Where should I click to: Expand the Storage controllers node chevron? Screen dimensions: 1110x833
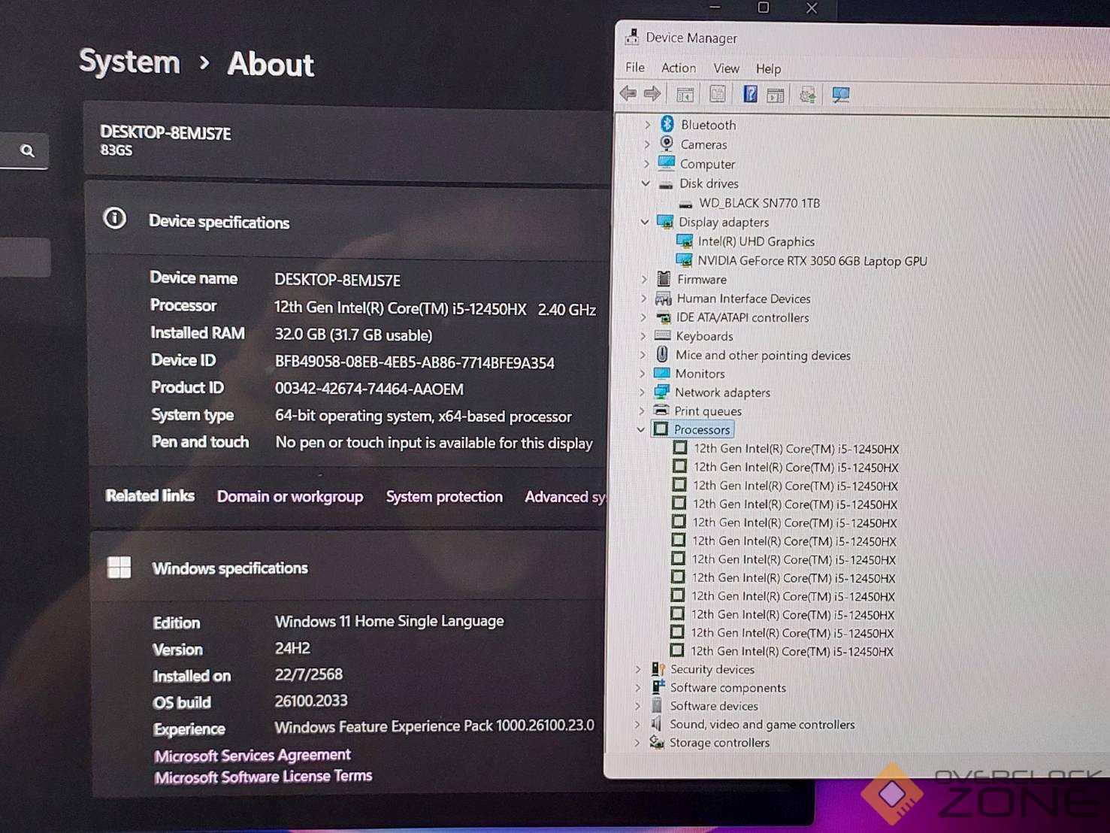pos(637,743)
